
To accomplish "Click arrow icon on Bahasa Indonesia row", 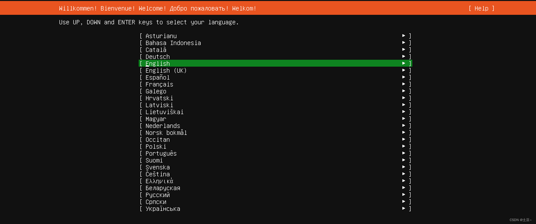I will pyautogui.click(x=404, y=43).
